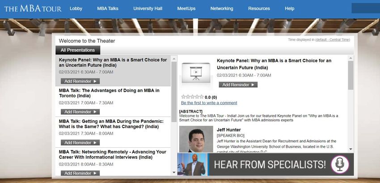This screenshot has height=183, width=380.
Task: Click Be the first to write a comment
Action: 209,103
